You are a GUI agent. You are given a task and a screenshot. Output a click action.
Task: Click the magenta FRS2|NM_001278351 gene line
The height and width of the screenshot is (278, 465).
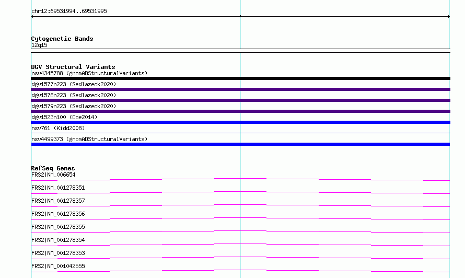(240, 192)
